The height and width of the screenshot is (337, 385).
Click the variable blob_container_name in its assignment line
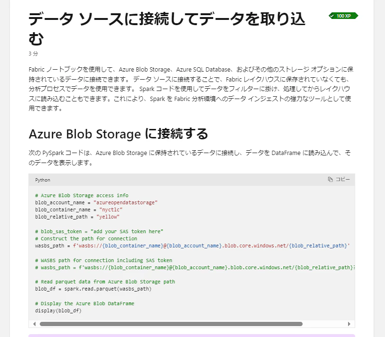[63, 209]
